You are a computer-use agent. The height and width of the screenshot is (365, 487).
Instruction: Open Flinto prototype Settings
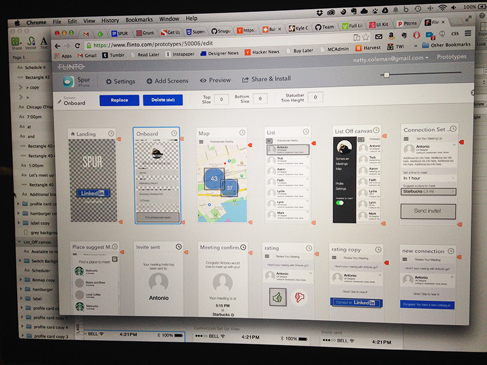pyautogui.click(x=121, y=82)
